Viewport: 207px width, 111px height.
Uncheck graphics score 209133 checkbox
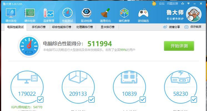(92, 100)
